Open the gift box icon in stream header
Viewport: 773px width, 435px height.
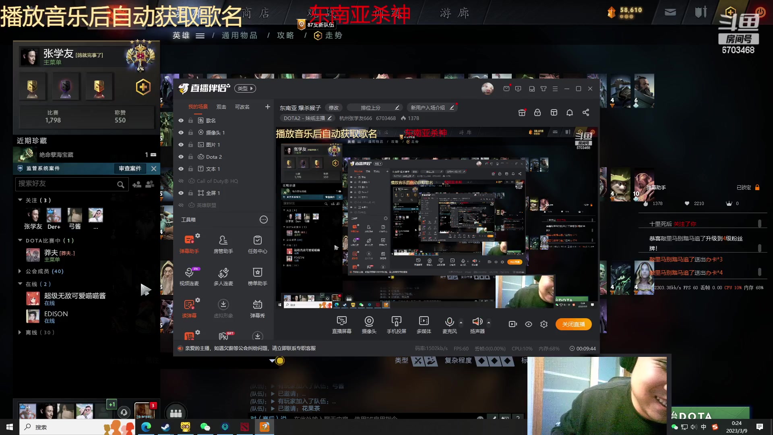click(522, 112)
